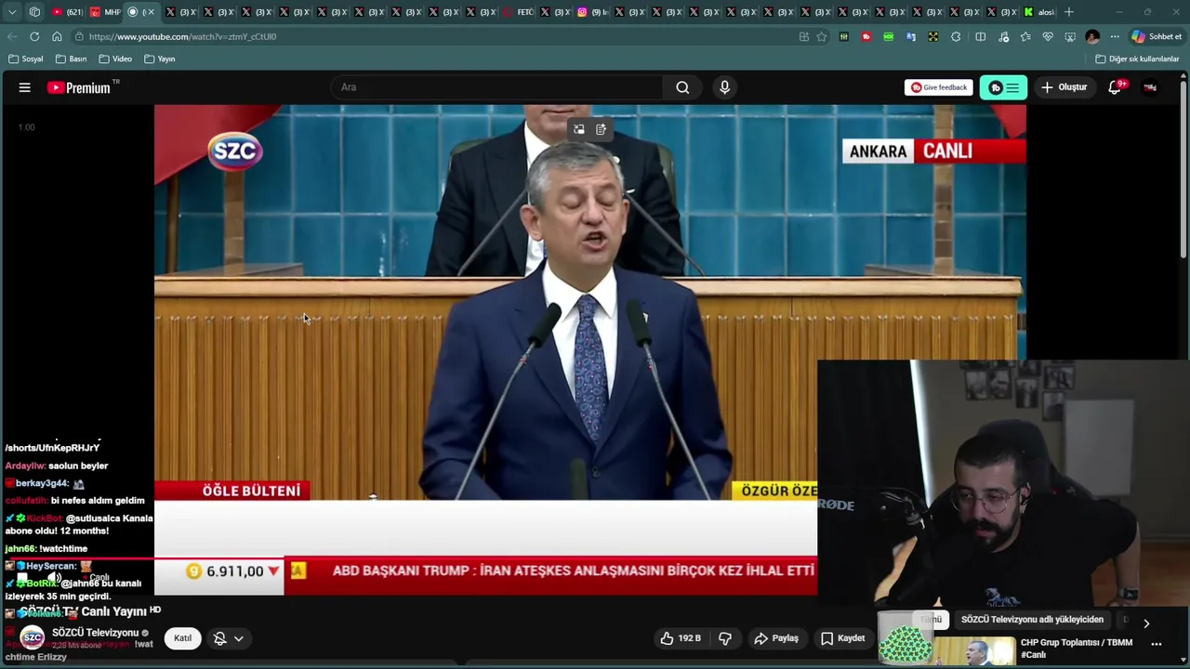Open the YouTube account avatar menu
Viewport: 1190px width, 669px height.
[1150, 87]
